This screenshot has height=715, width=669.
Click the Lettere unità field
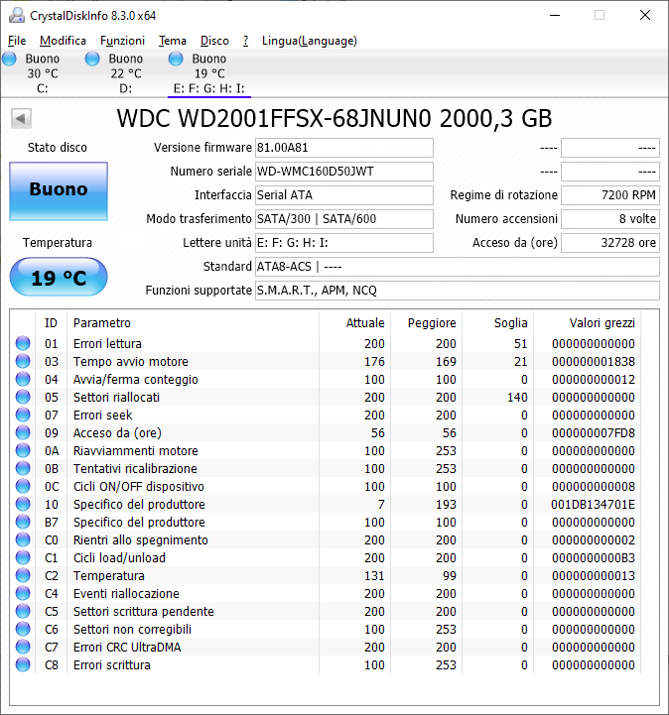point(344,243)
